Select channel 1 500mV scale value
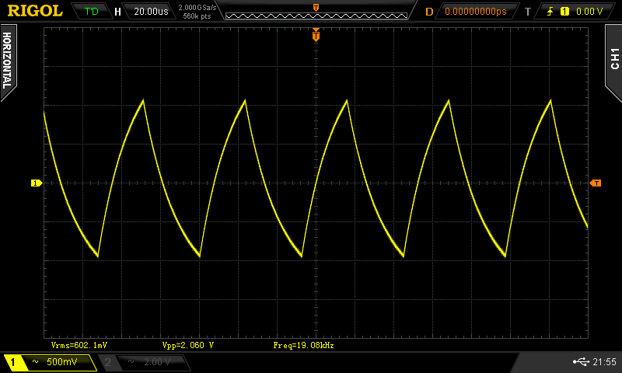The width and height of the screenshot is (622, 373). pyautogui.click(x=62, y=361)
